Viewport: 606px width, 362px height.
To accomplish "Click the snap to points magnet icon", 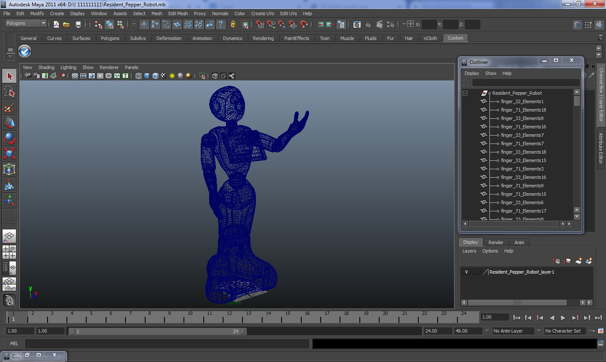I will tap(282, 24).
